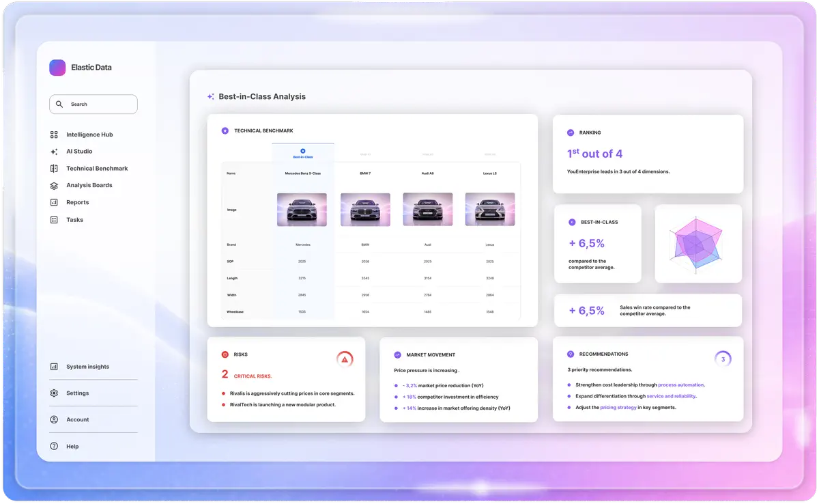Focus the Search input field
The image size is (819, 504).
(94, 104)
